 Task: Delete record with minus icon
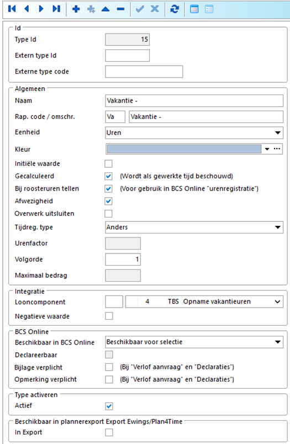120,9
